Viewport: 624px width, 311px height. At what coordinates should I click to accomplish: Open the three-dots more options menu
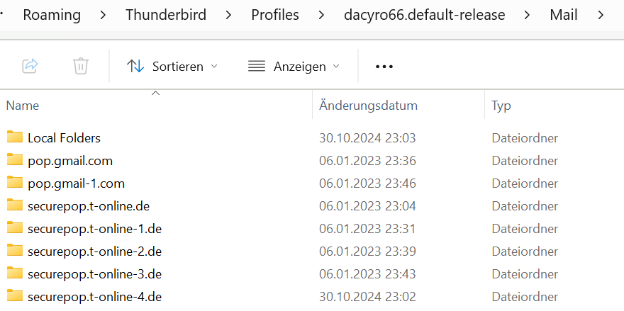tap(384, 66)
